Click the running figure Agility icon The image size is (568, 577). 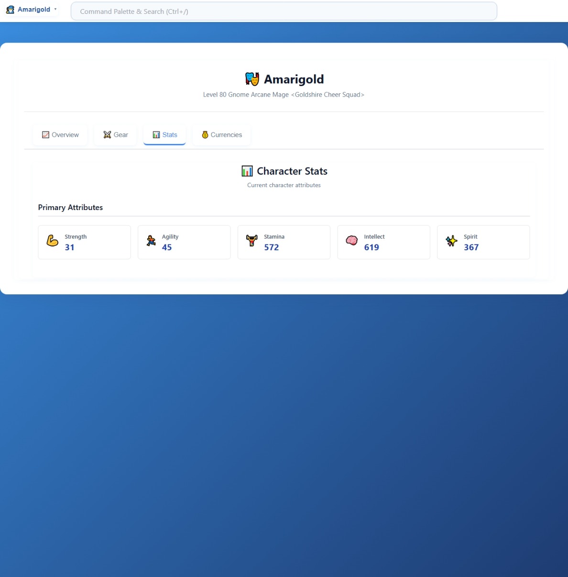click(x=151, y=241)
